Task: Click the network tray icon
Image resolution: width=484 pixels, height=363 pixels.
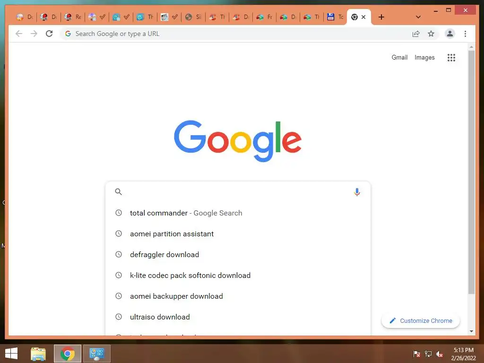Action: click(428, 354)
